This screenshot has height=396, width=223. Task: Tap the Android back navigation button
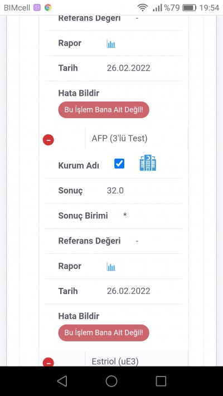click(x=62, y=381)
